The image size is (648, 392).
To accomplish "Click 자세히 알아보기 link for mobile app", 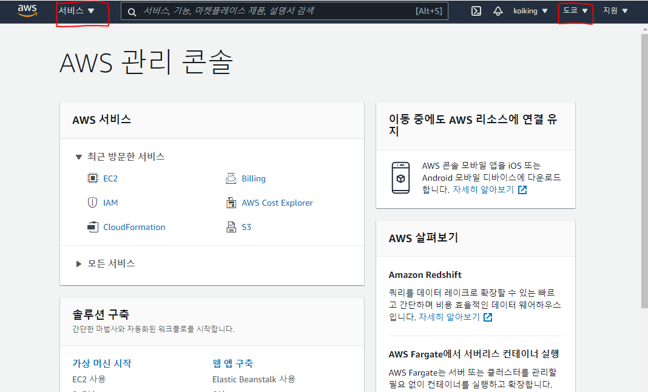I will click(483, 190).
